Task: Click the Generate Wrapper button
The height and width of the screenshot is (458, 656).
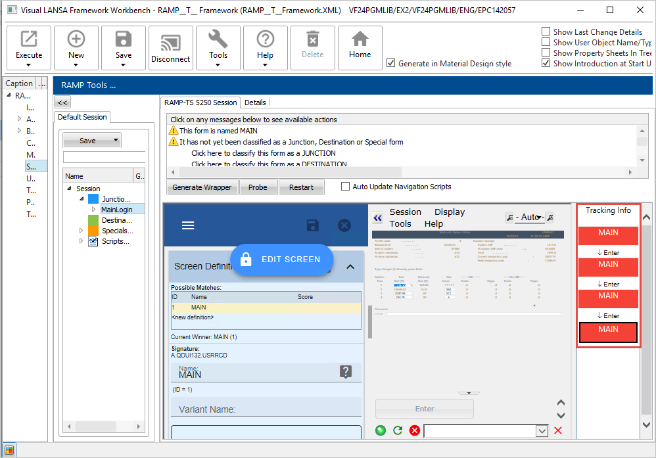Action: click(202, 187)
